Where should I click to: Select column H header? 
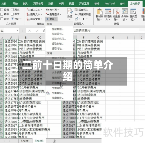click(x=113, y=37)
